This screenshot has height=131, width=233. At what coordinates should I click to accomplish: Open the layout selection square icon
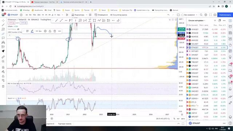[178, 15]
